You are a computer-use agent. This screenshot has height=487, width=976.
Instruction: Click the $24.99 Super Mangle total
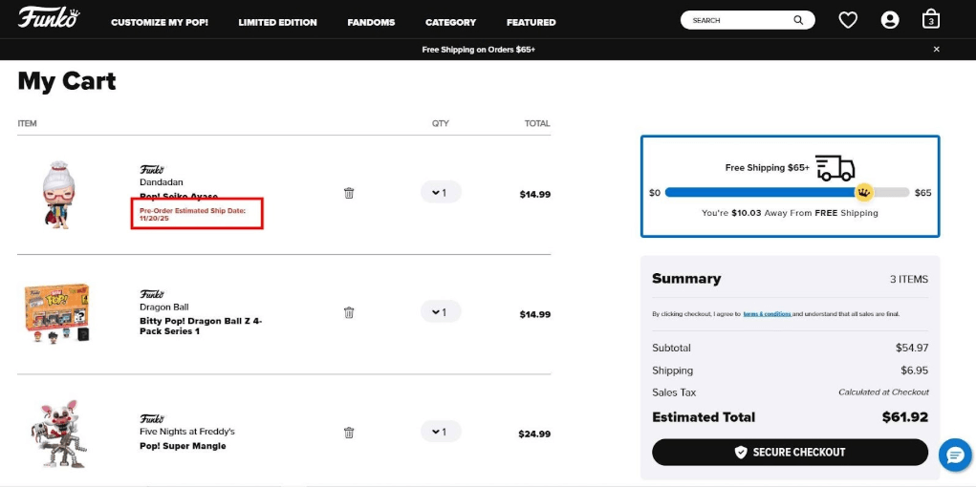[534, 434]
